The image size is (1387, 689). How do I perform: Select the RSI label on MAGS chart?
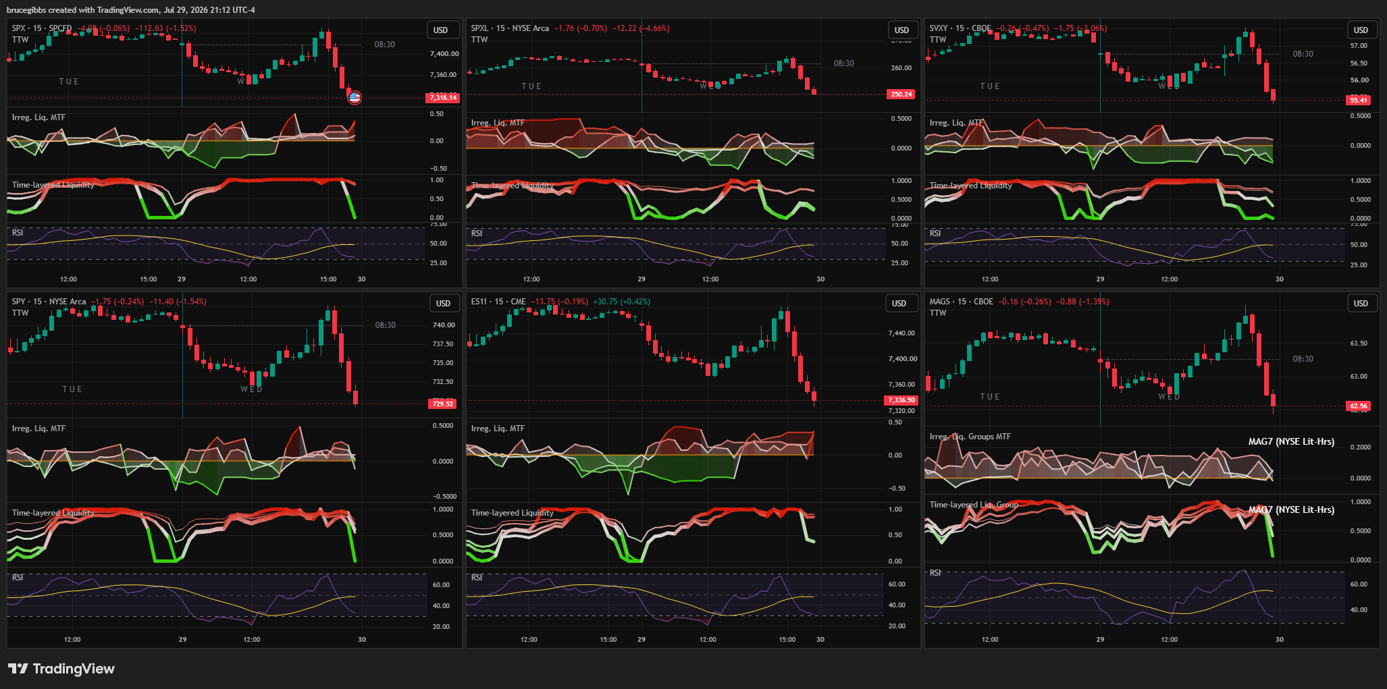935,573
